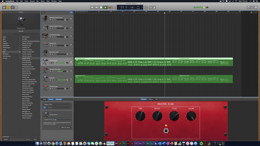This screenshot has height=146, width=260.
Task: Open Spotify from the Dock
Action: click(x=201, y=143)
